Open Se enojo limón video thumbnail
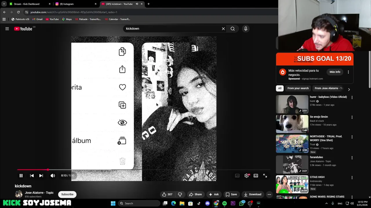The height and width of the screenshot is (208, 371). [292, 124]
